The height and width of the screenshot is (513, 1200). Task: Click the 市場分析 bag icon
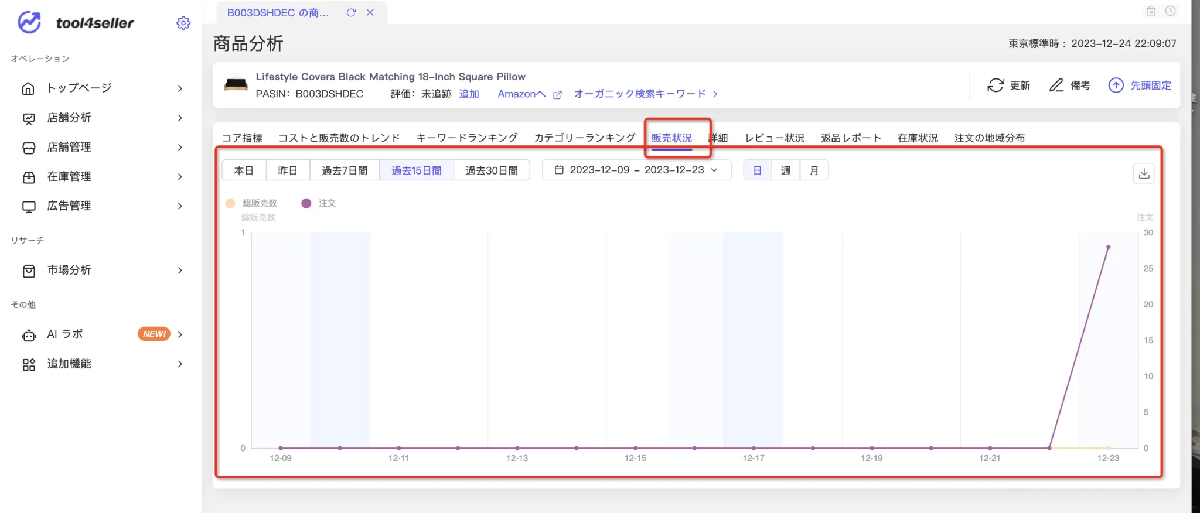pos(29,271)
